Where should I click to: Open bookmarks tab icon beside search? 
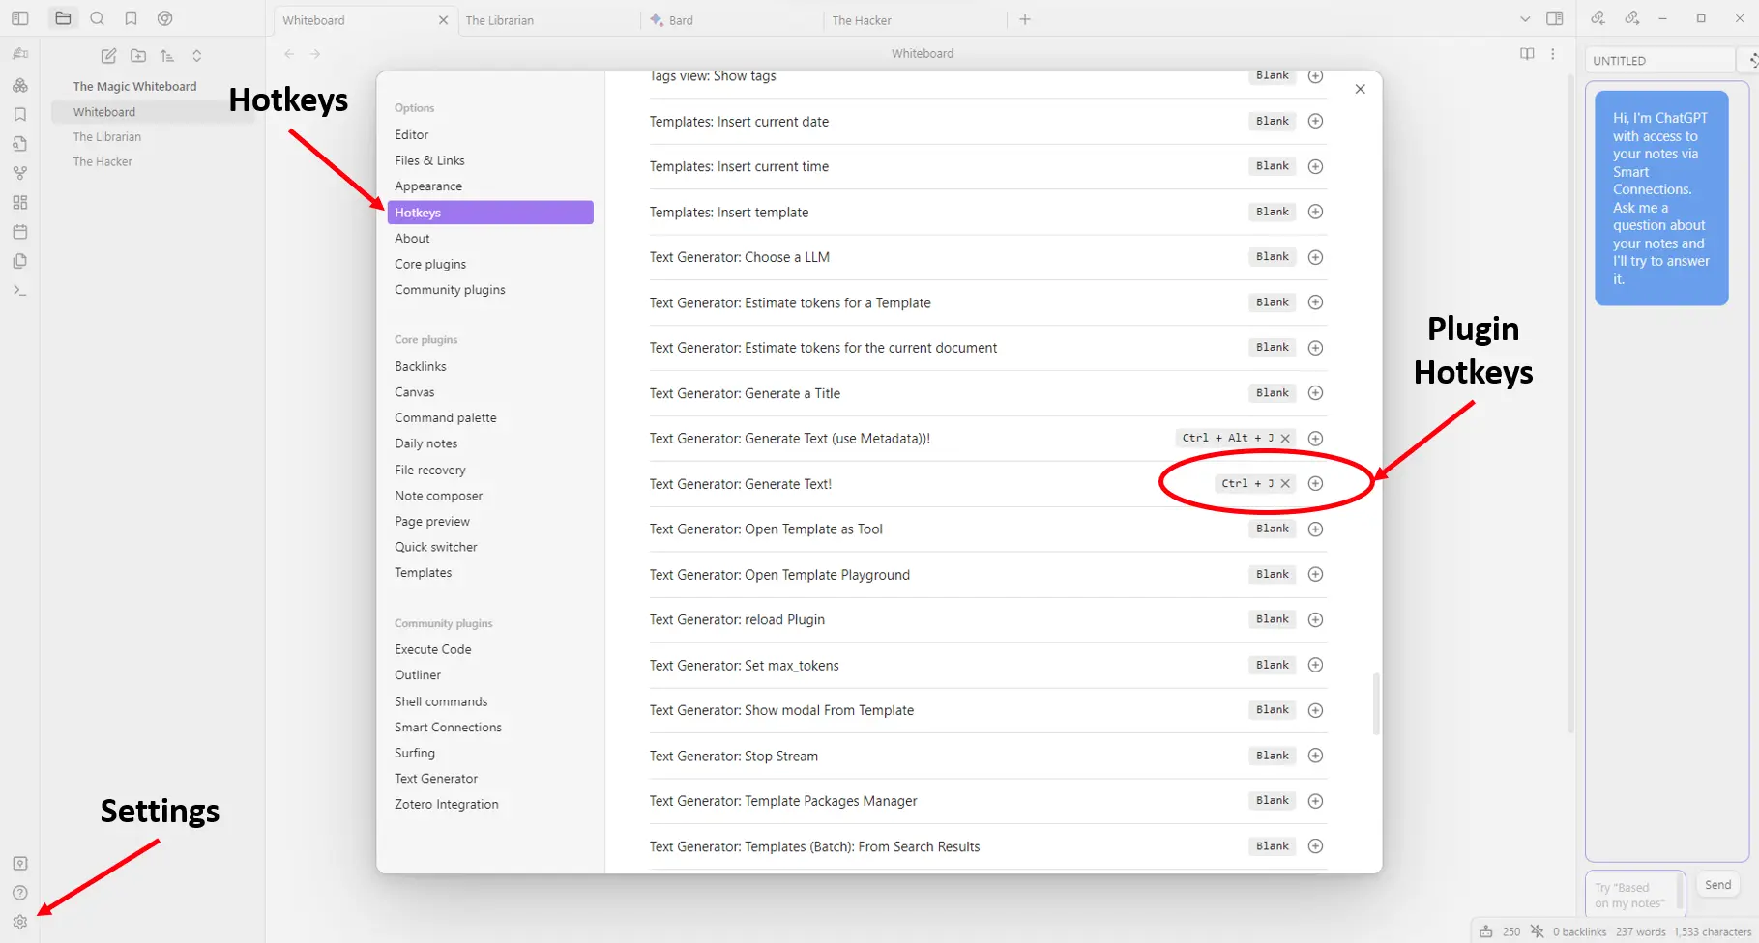coord(131,18)
